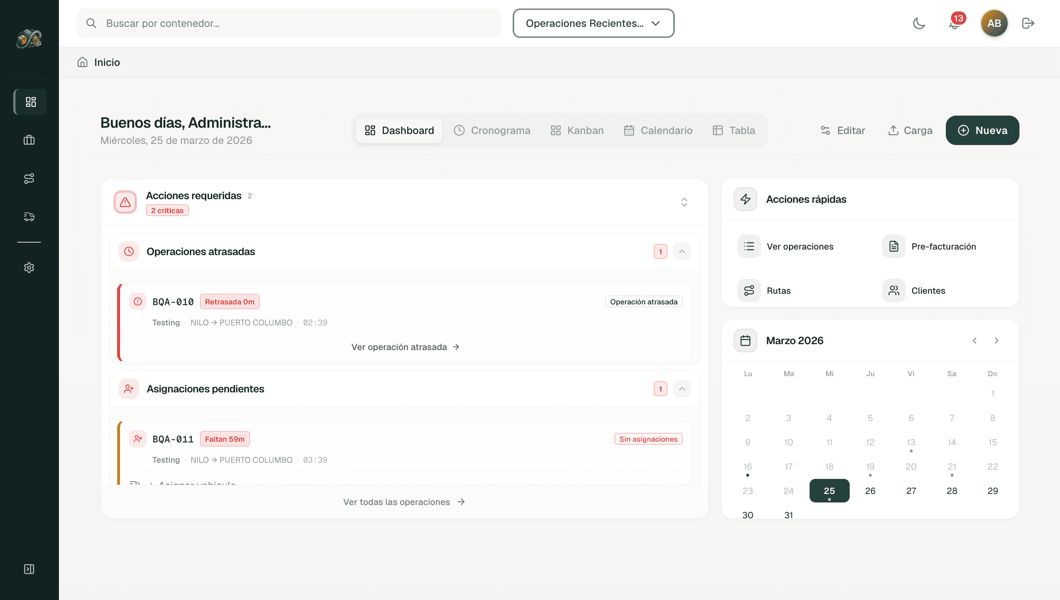Viewport: 1060px width, 600px height.
Task: Click the document icon for Pre-facturación
Action: (894, 246)
